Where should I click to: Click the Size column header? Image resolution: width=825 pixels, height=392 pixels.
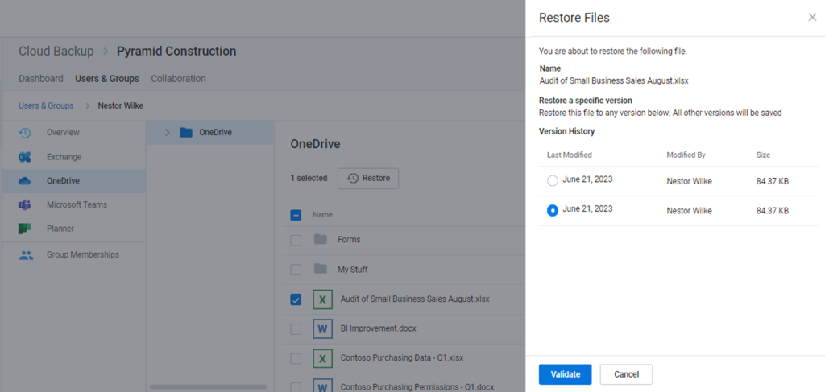point(764,155)
